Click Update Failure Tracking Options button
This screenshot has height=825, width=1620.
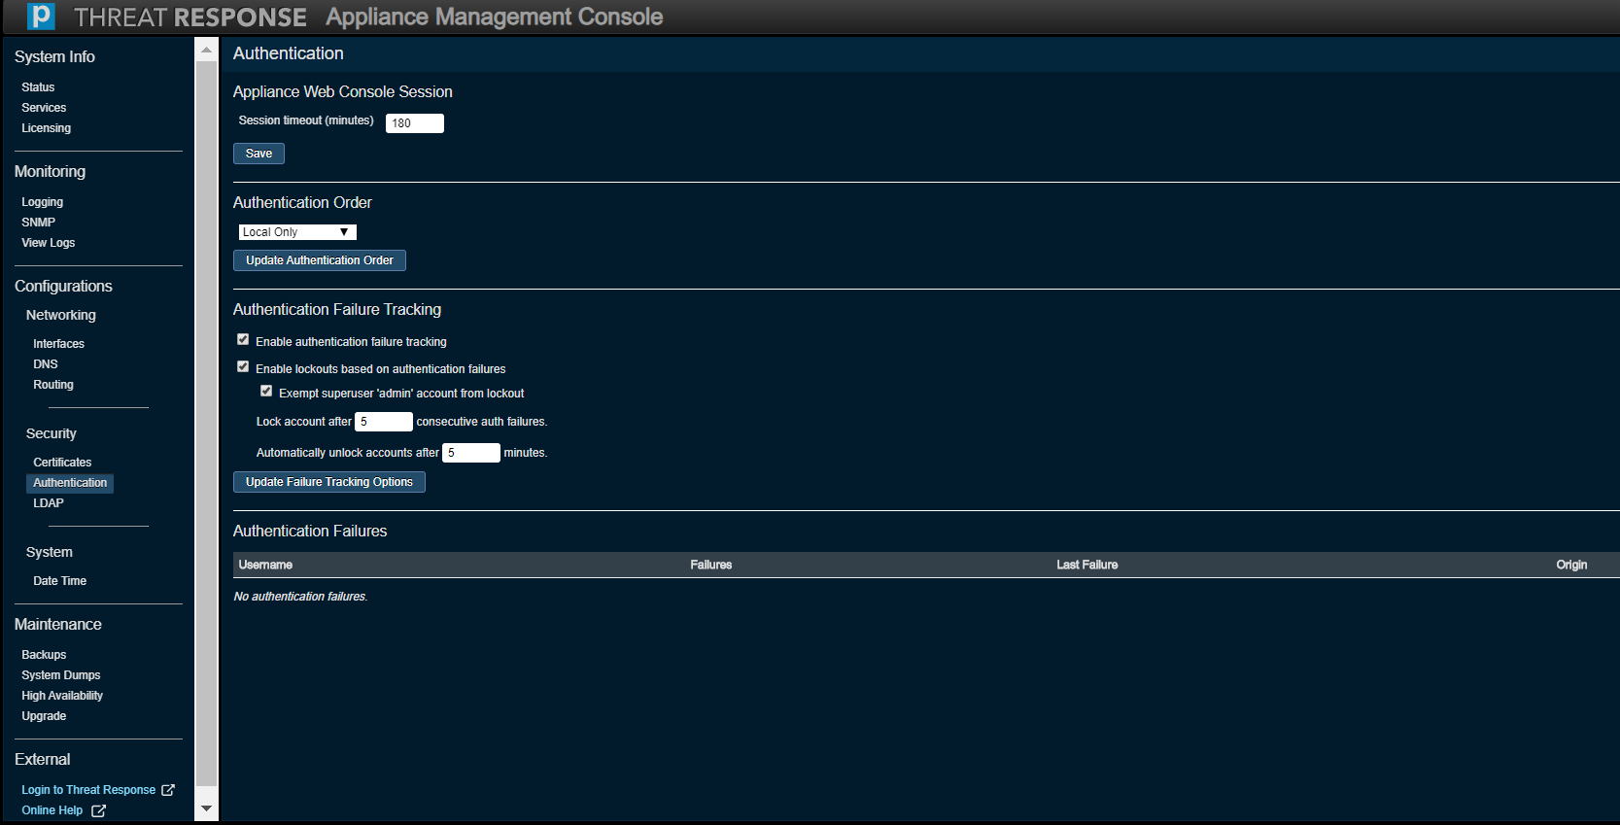[328, 482]
